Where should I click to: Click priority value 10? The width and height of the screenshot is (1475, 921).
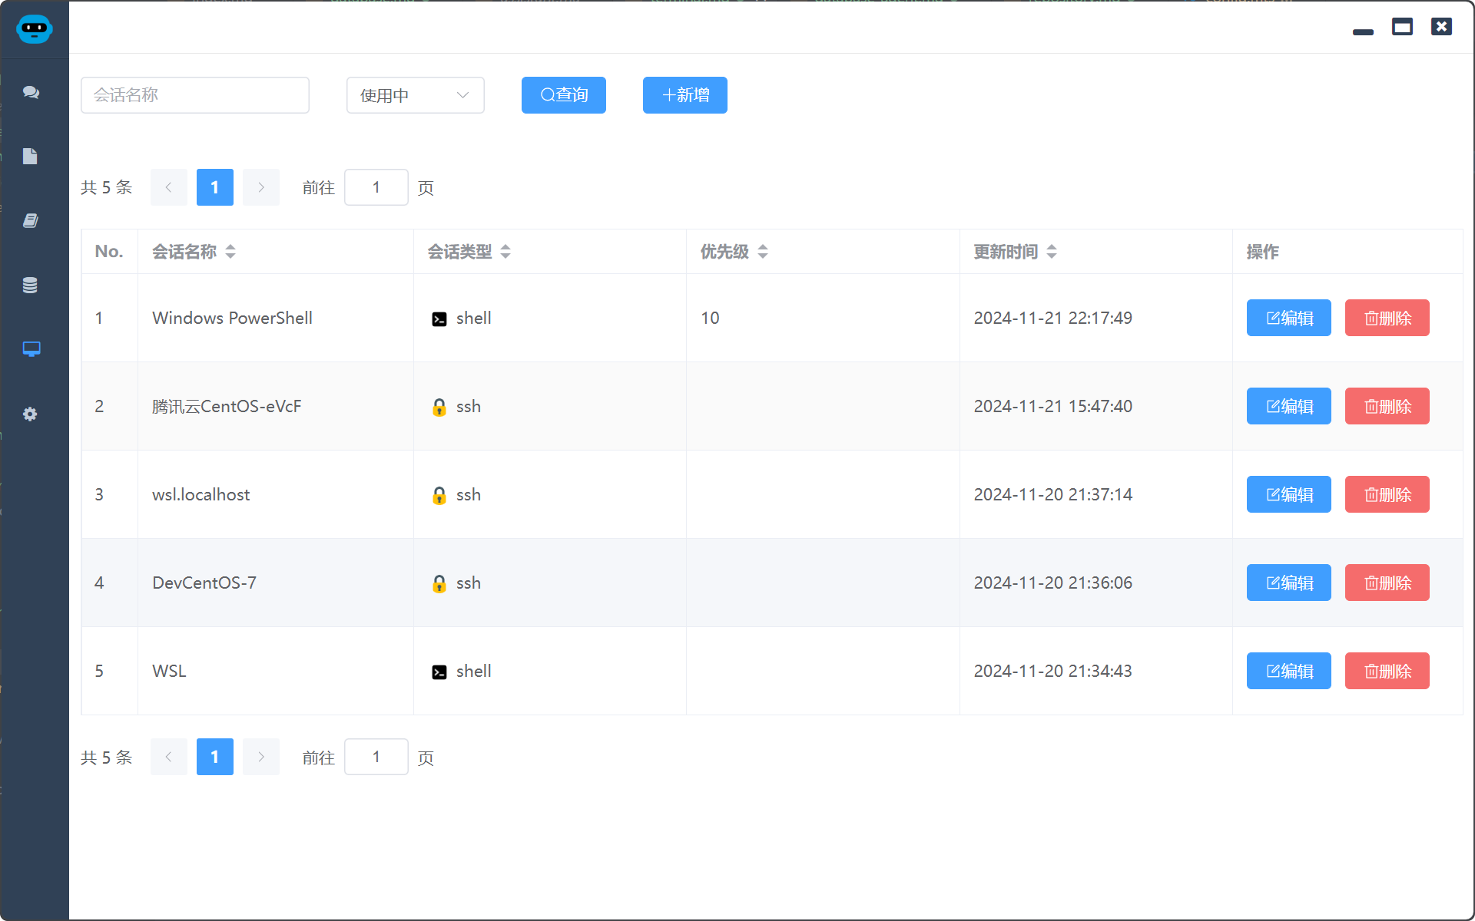(x=710, y=318)
